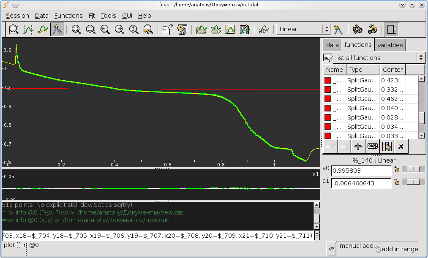Click the filter icon beside 'list all functions'

(x=328, y=58)
